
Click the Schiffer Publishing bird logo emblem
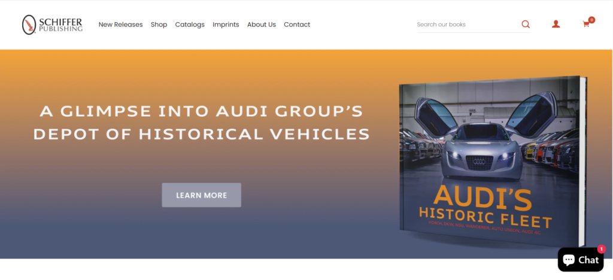pos(29,25)
